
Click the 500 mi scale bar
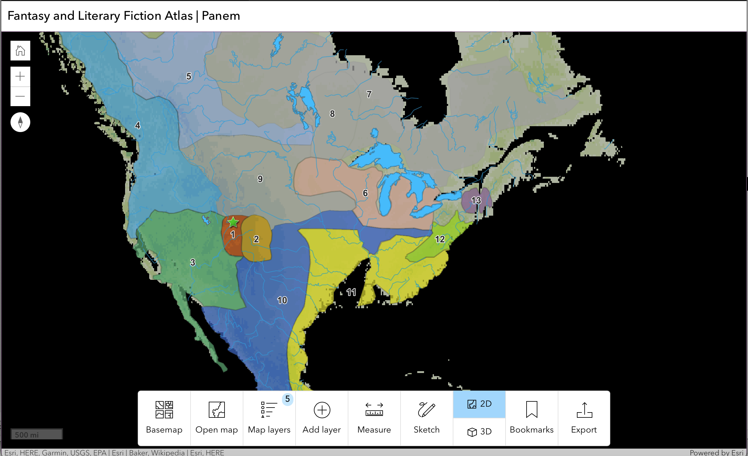[36, 434]
